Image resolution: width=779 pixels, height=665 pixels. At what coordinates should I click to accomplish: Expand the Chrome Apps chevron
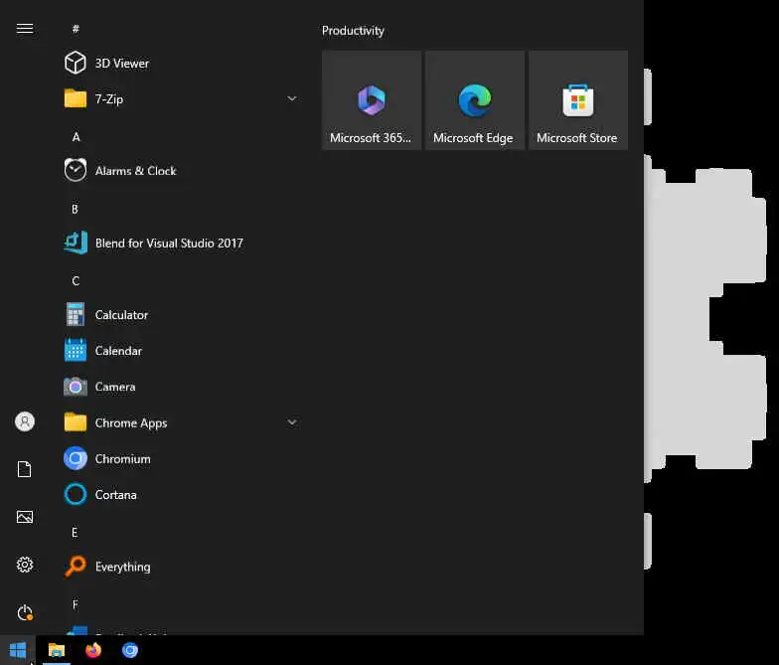coord(292,423)
